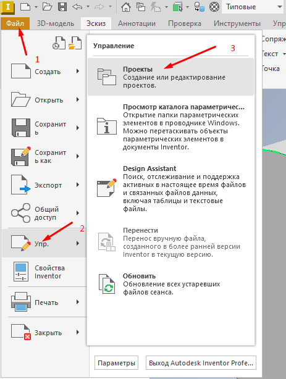
Task: Expand the Общий доступ submenu arrow
Action: 78,213
